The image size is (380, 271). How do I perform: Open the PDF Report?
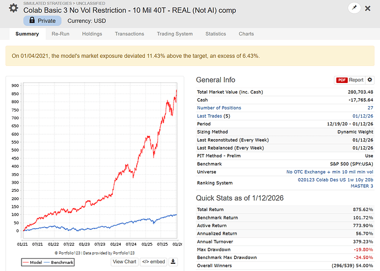tap(350, 80)
